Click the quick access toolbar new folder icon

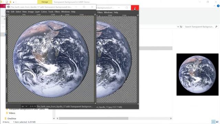[10, 2]
